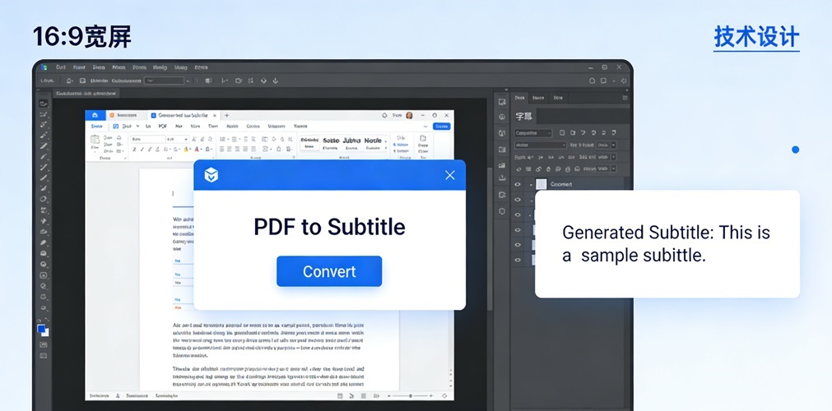The image size is (832, 411).
Task: Click the home icon in document window
Action: point(95,116)
